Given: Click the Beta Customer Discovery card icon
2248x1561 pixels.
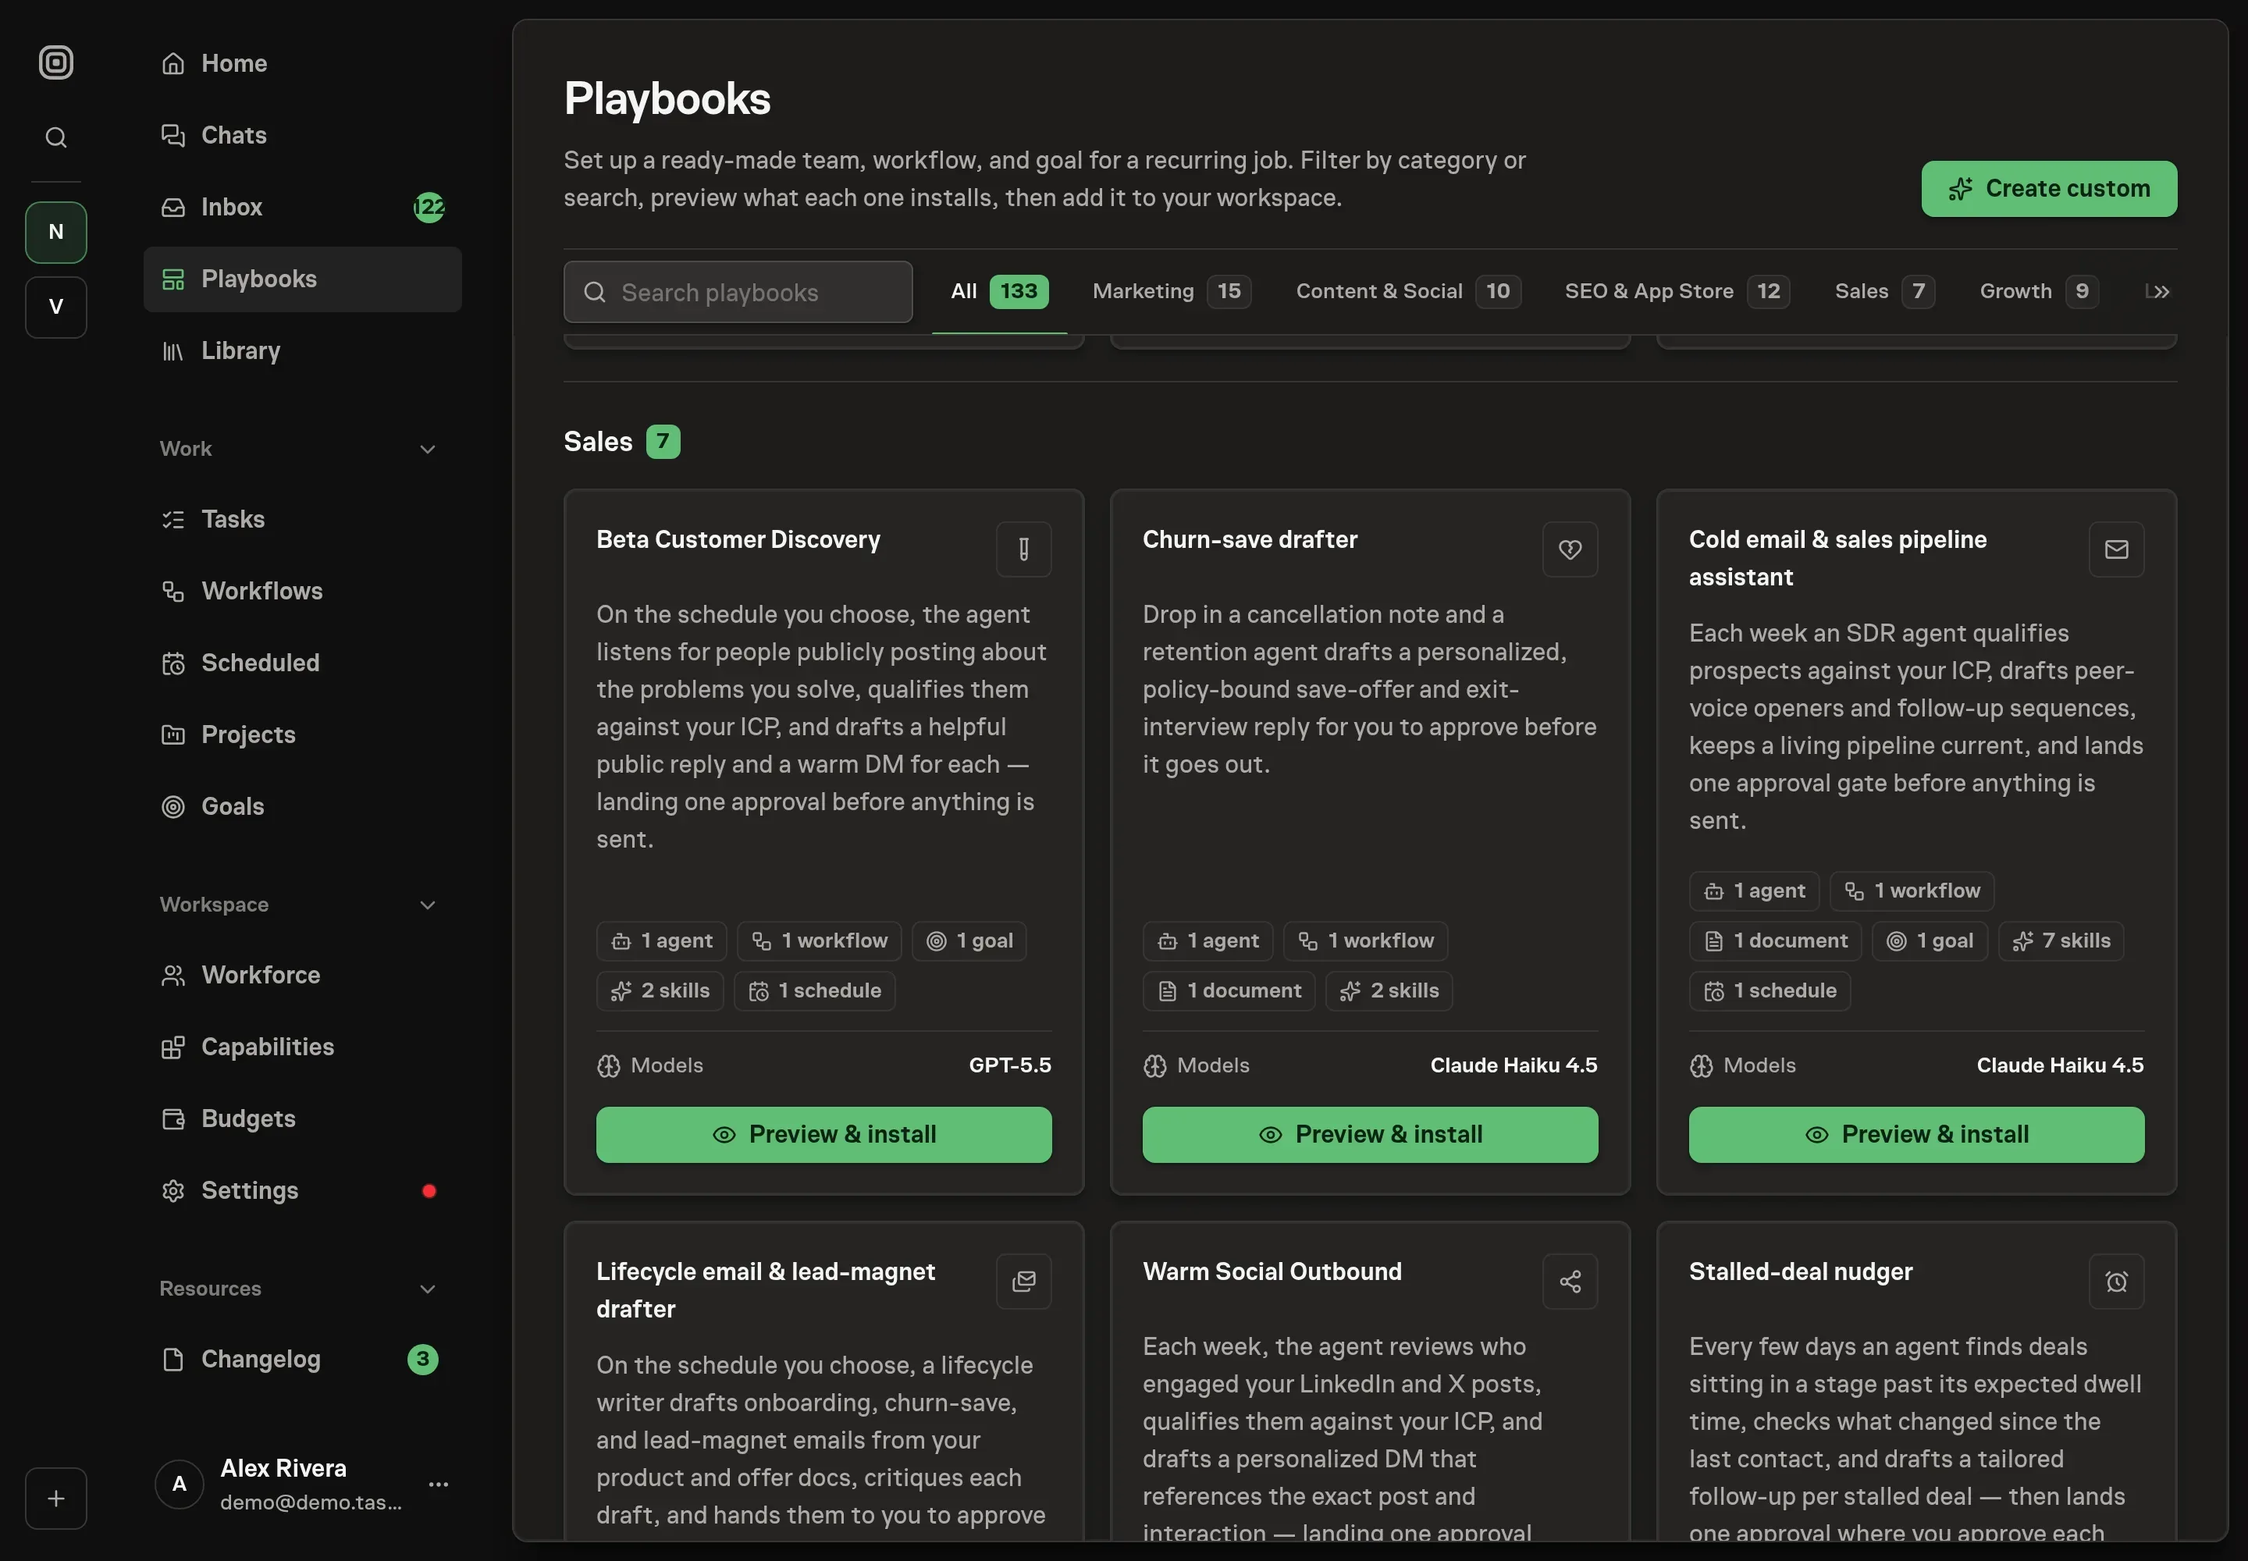Looking at the screenshot, I should click(x=1023, y=549).
